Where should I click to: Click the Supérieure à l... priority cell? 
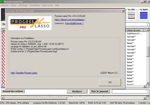pyautogui.click(x=134, y=33)
